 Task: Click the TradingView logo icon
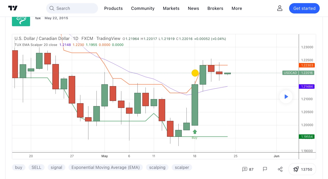point(13,8)
